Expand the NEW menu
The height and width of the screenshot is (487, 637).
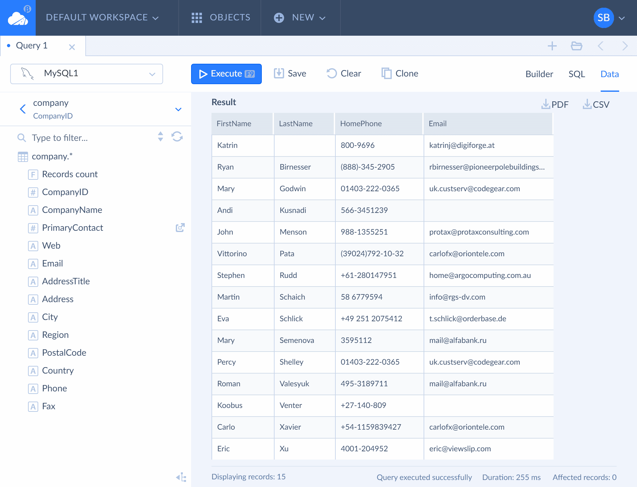(300, 18)
